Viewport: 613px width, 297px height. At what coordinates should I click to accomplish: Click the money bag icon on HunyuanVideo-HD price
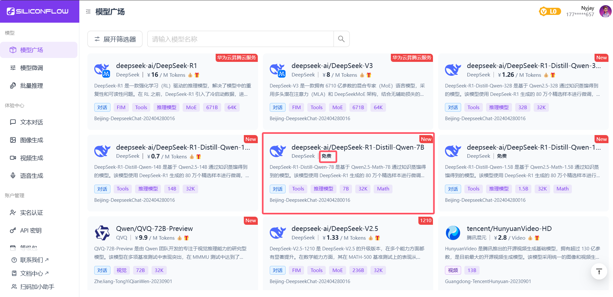pos(530,238)
